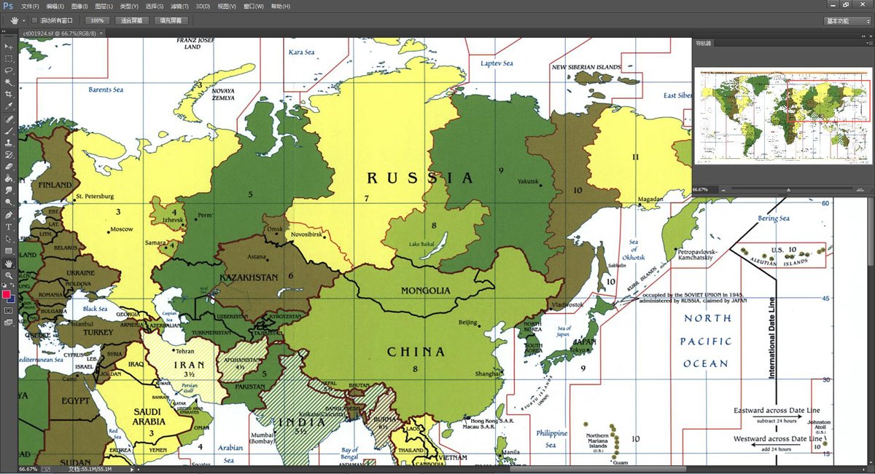This screenshot has height=474, width=875.
Task: Select the Eyedropper tool
Action: (x=9, y=106)
